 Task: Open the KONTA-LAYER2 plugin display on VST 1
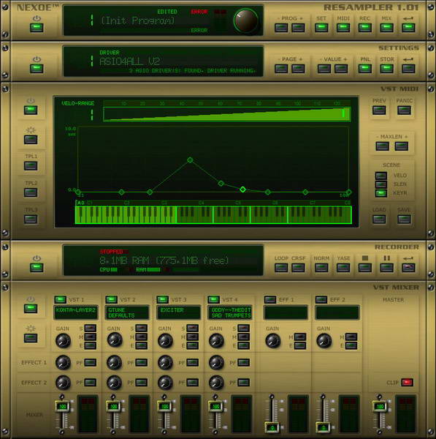click(x=76, y=312)
